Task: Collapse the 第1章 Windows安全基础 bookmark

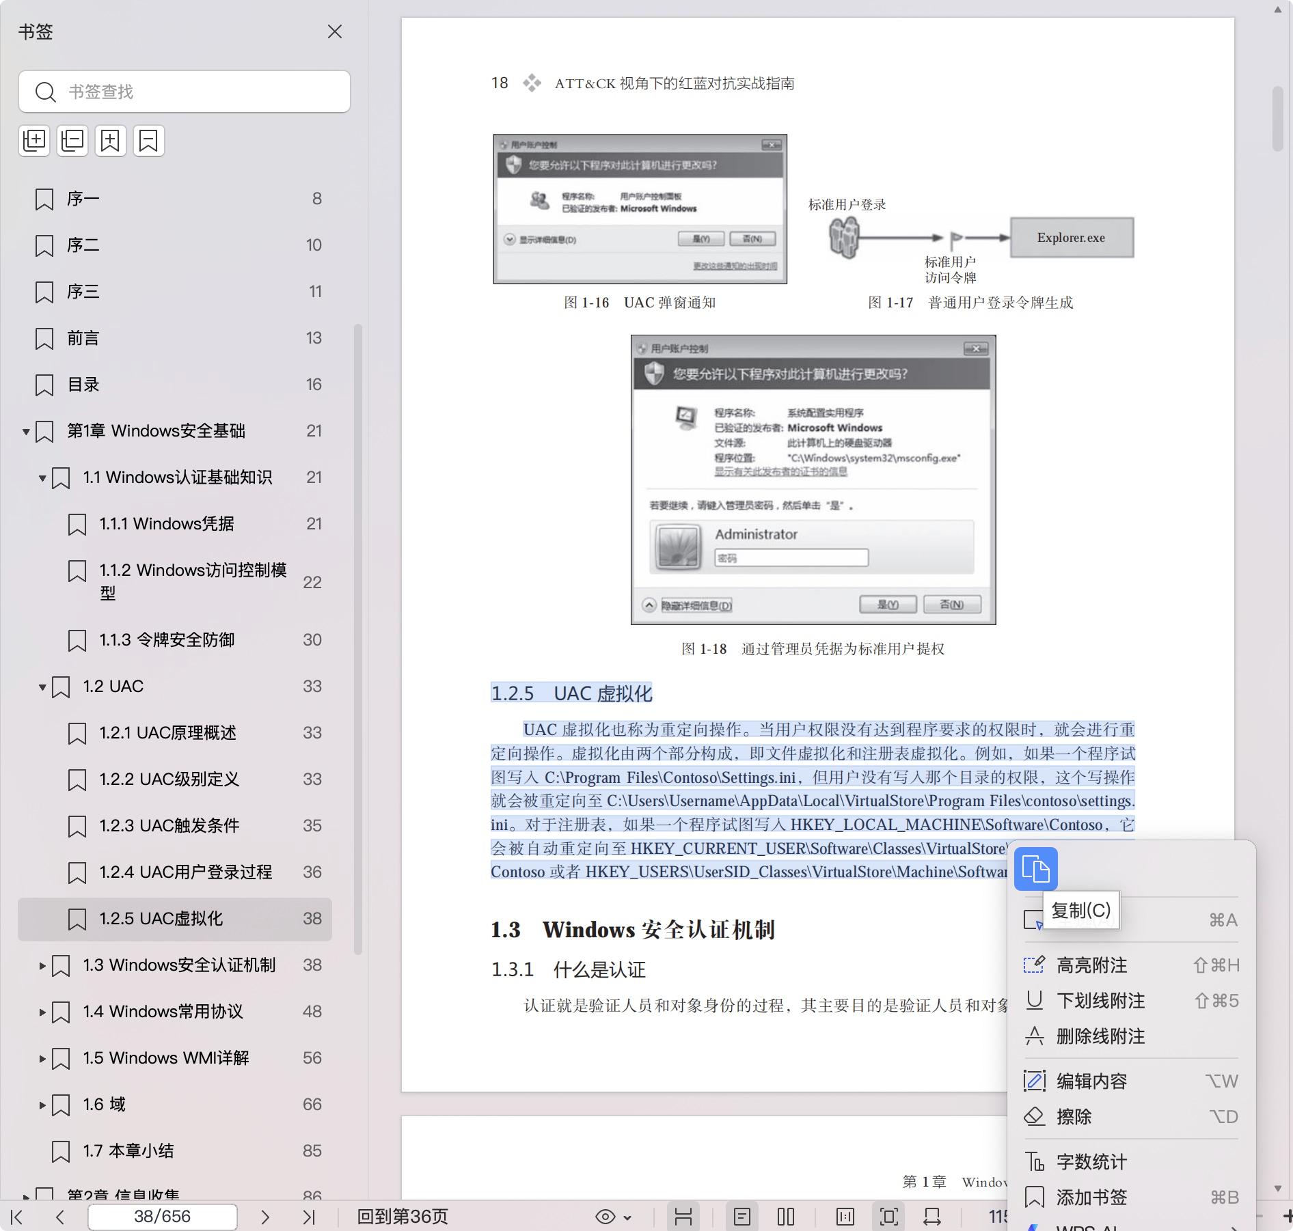Action: 26,432
